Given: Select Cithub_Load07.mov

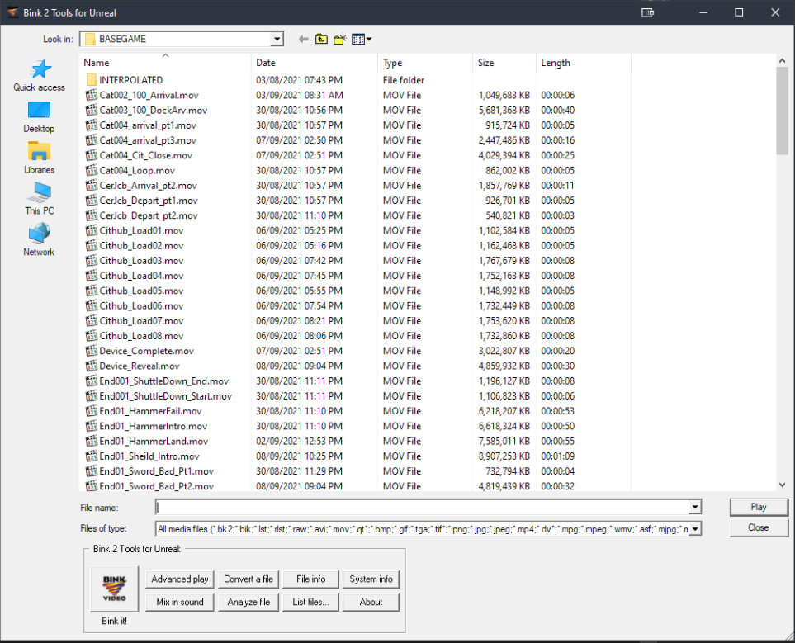Looking at the screenshot, I should coord(141,321).
